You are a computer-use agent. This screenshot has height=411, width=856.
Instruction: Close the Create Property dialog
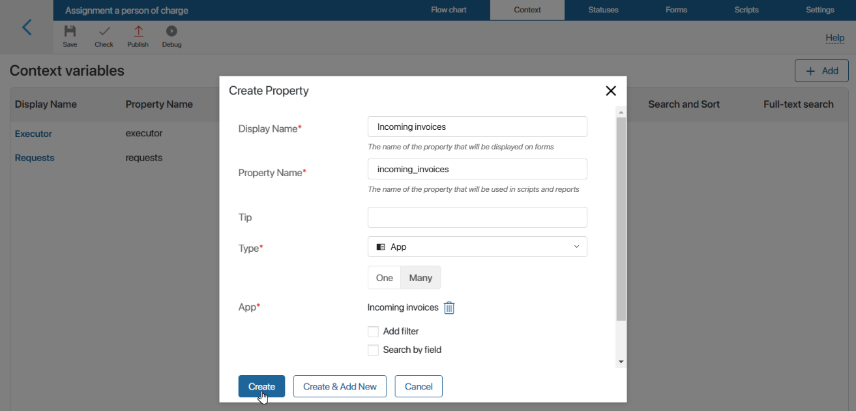[x=611, y=91]
